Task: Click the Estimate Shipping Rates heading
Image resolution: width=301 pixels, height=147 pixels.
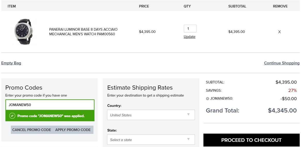Action: [140, 88]
